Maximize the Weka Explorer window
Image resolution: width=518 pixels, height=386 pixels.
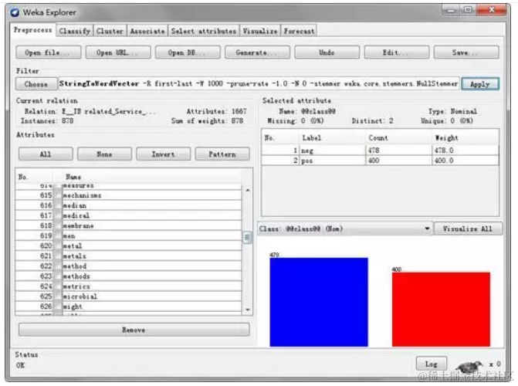(468, 10)
